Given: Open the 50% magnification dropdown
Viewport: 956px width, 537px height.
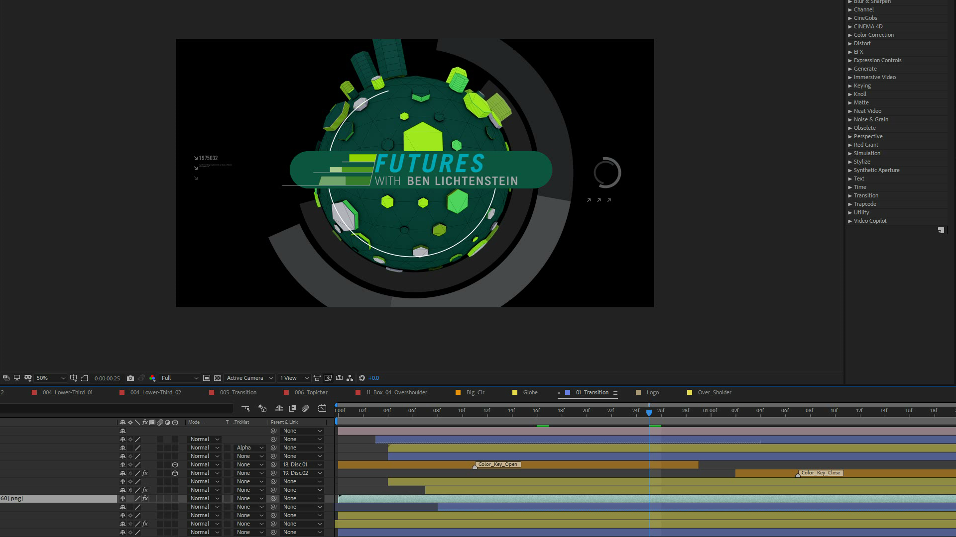Looking at the screenshot, I should pyautogui.click(x=51, y=378).
